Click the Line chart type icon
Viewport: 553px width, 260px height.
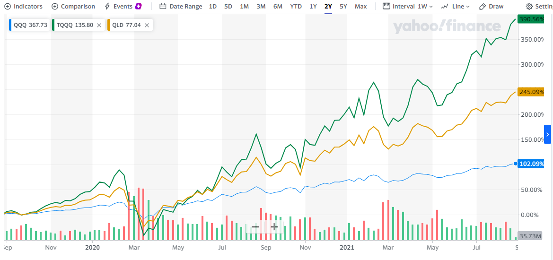coord(444,6)
